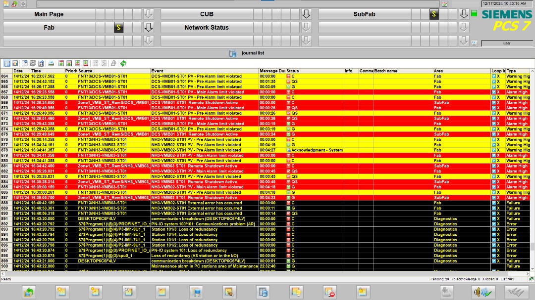Click scroll right arrow of horizontal scrollbar
The width and height of the screenshot is (535, 300).
pos(528,273)
